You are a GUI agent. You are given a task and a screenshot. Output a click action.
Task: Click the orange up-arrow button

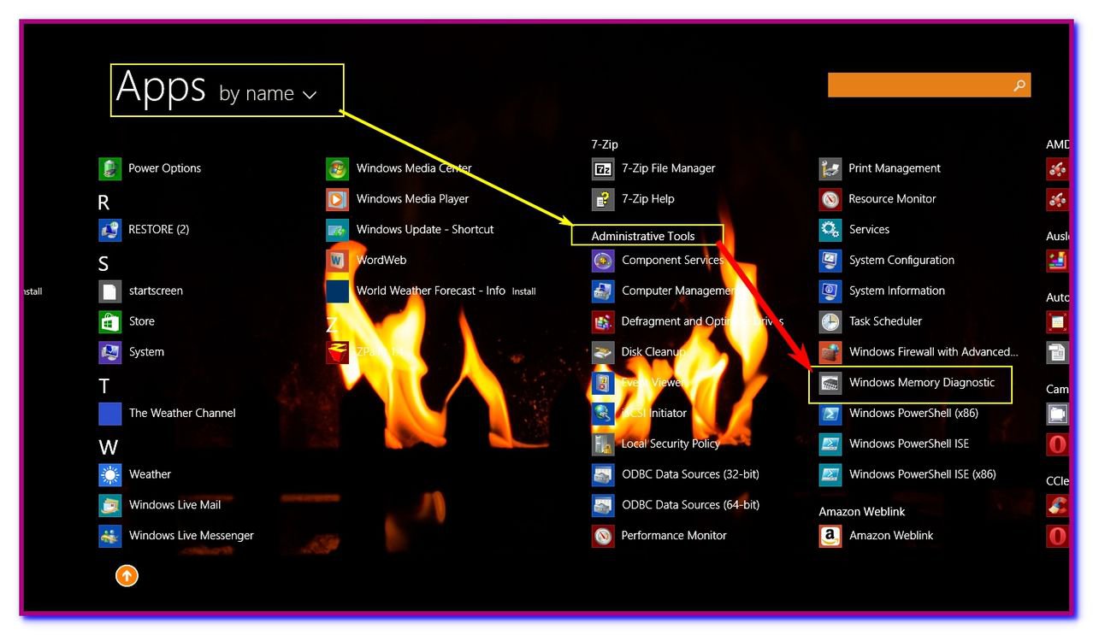pyautogui.click(x=127, y=576)
